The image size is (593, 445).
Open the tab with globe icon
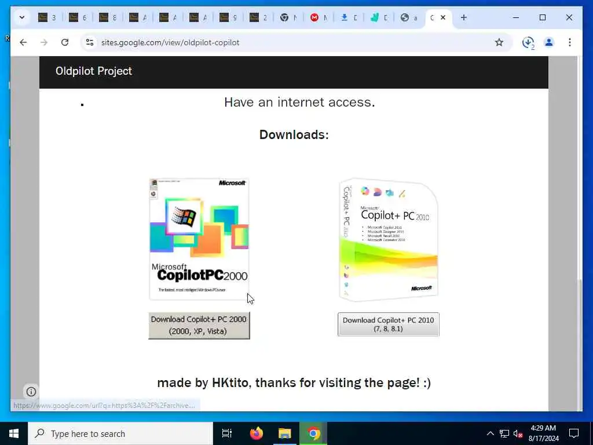[x=409, y=17]
